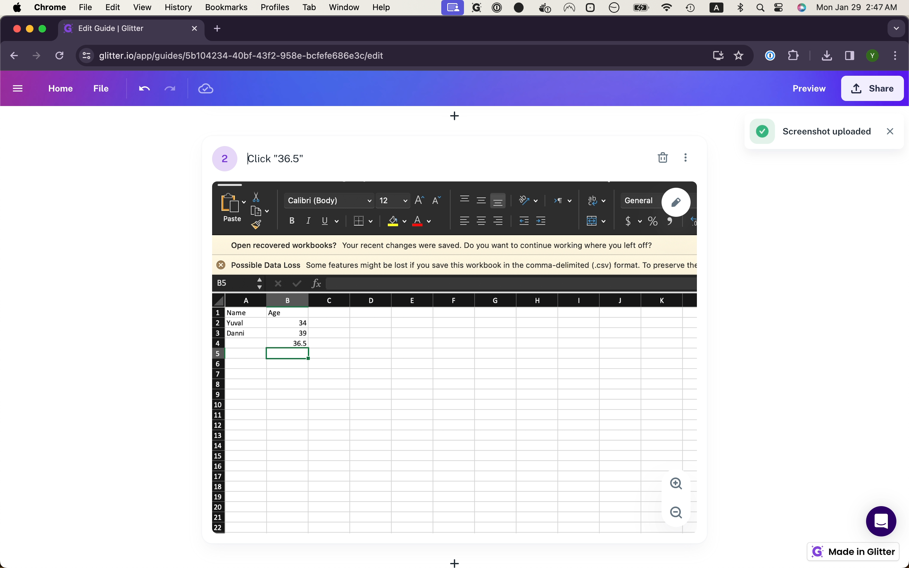Open the Glitter hamburger menu
909x568 pixels.
pyautogui.click(x=18, y=89)
